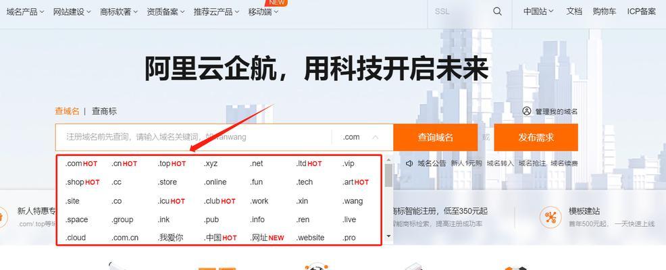This screenshot has height=270, width=666.
Task: Select the .online suffix
Action: (215, 182)
